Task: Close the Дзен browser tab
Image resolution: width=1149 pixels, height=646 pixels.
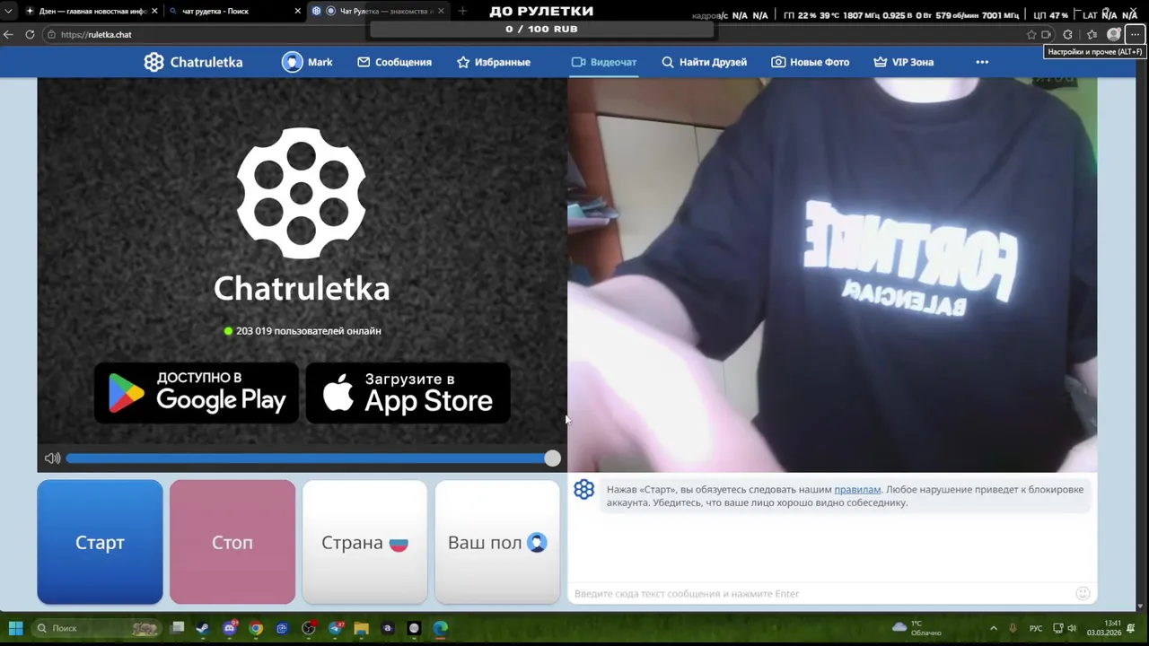Action: [154, 11]
